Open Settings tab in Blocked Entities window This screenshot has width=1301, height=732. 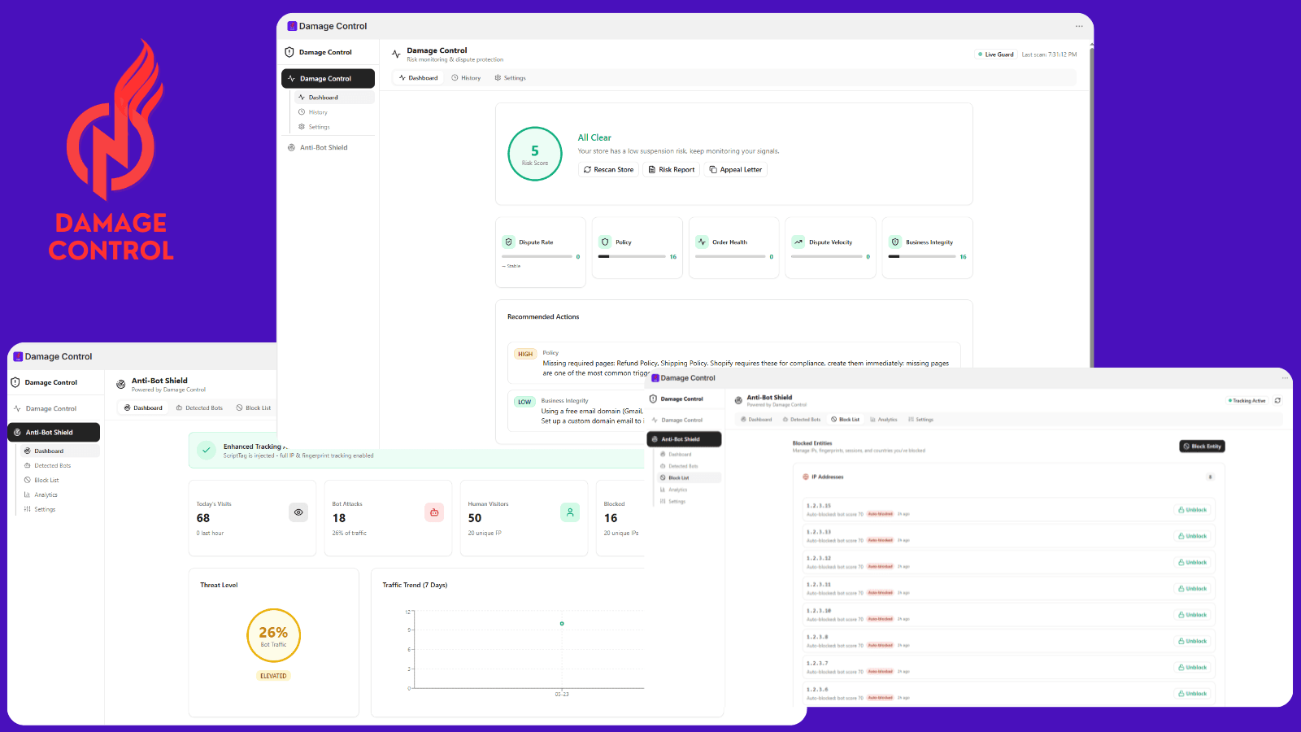tap(920, 420)
